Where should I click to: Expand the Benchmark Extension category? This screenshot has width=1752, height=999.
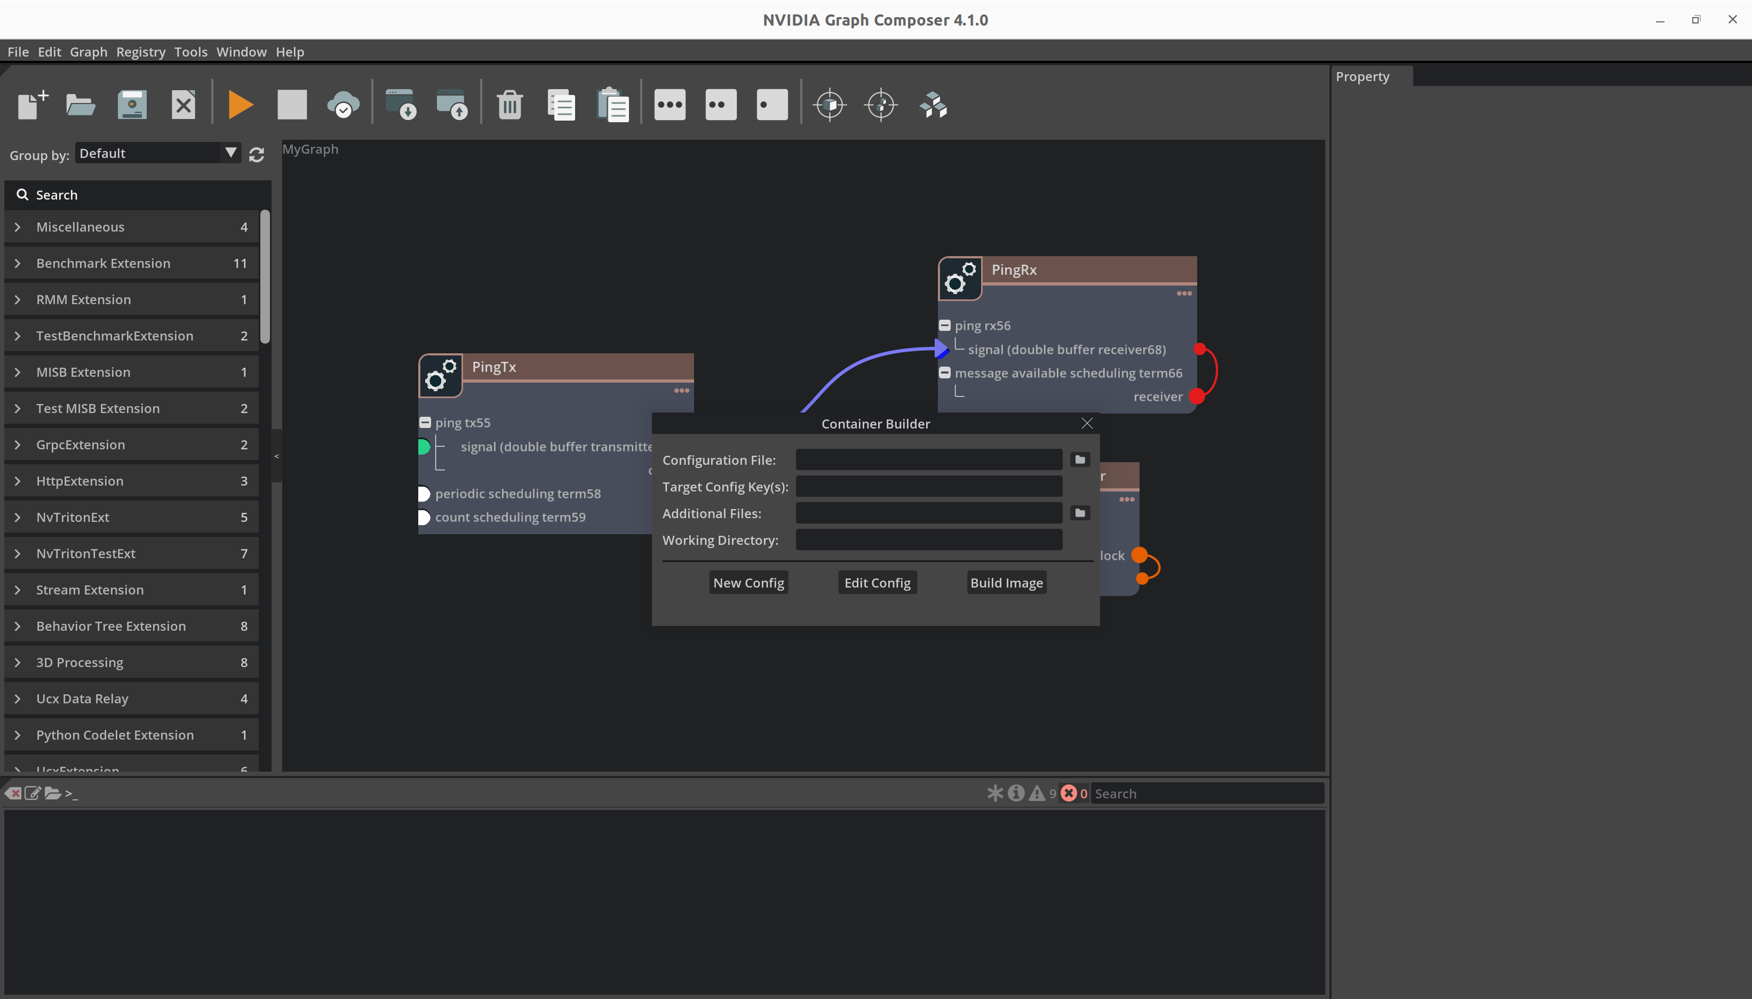coord(18,264)
